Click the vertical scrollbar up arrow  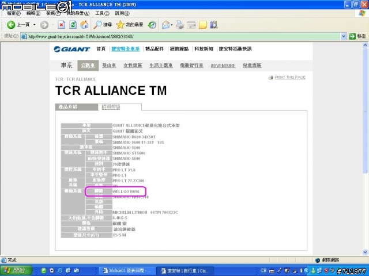point(365,45)
